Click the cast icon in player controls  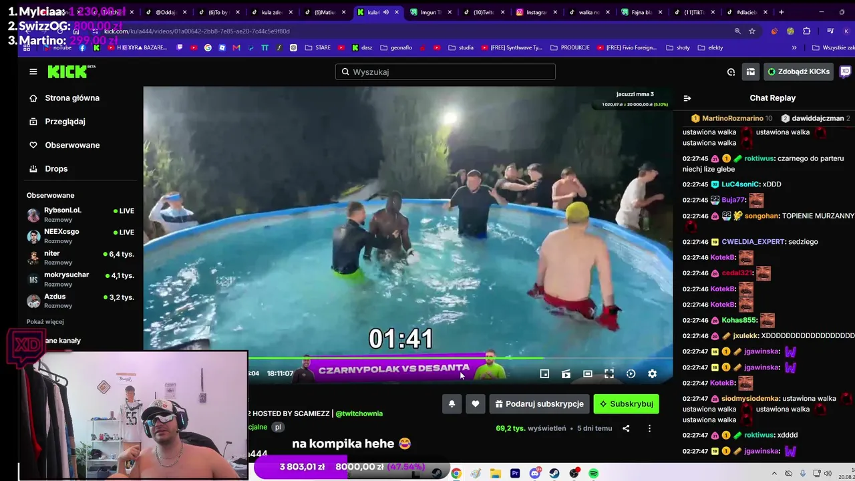click(x=566, y=374)
